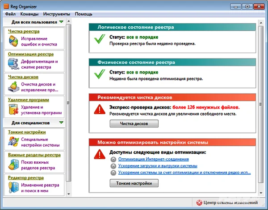Click 'Дефрагментация и сжатие реестра' description

pos(39,64)
